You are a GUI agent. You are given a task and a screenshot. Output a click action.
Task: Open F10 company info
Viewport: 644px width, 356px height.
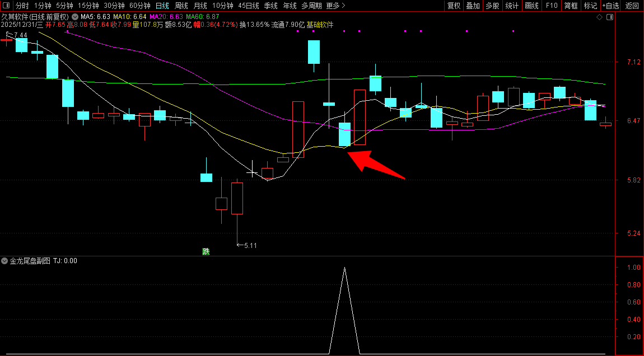pyautogui.click(x=552, y=6)
